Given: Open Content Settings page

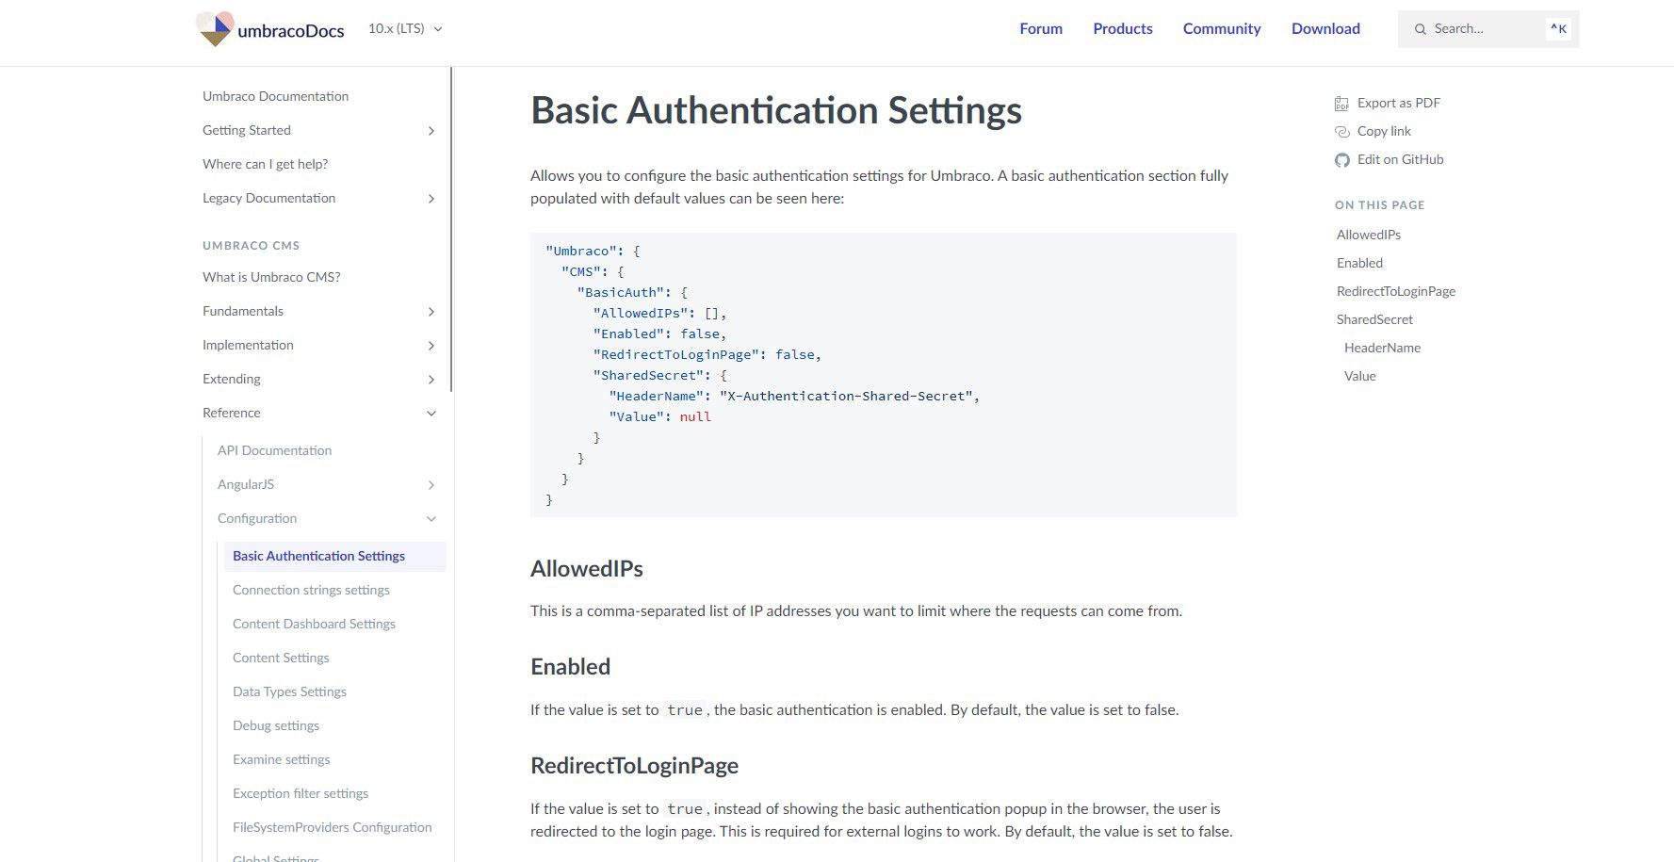Looking at the screenshot, I should 281,658.
